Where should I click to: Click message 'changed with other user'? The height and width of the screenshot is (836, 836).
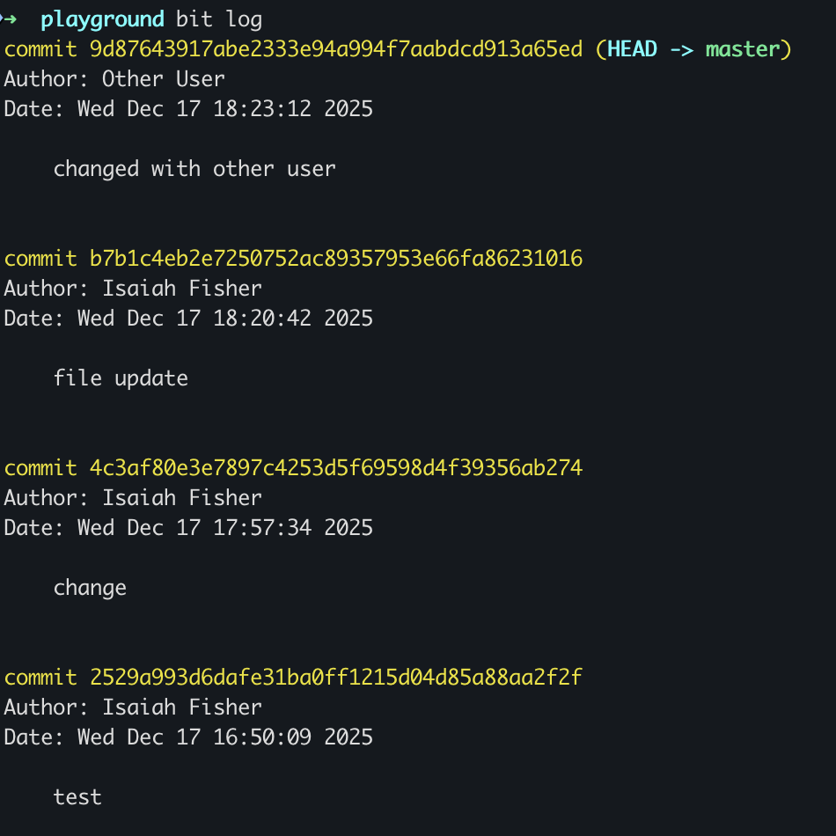pos(194,168)
